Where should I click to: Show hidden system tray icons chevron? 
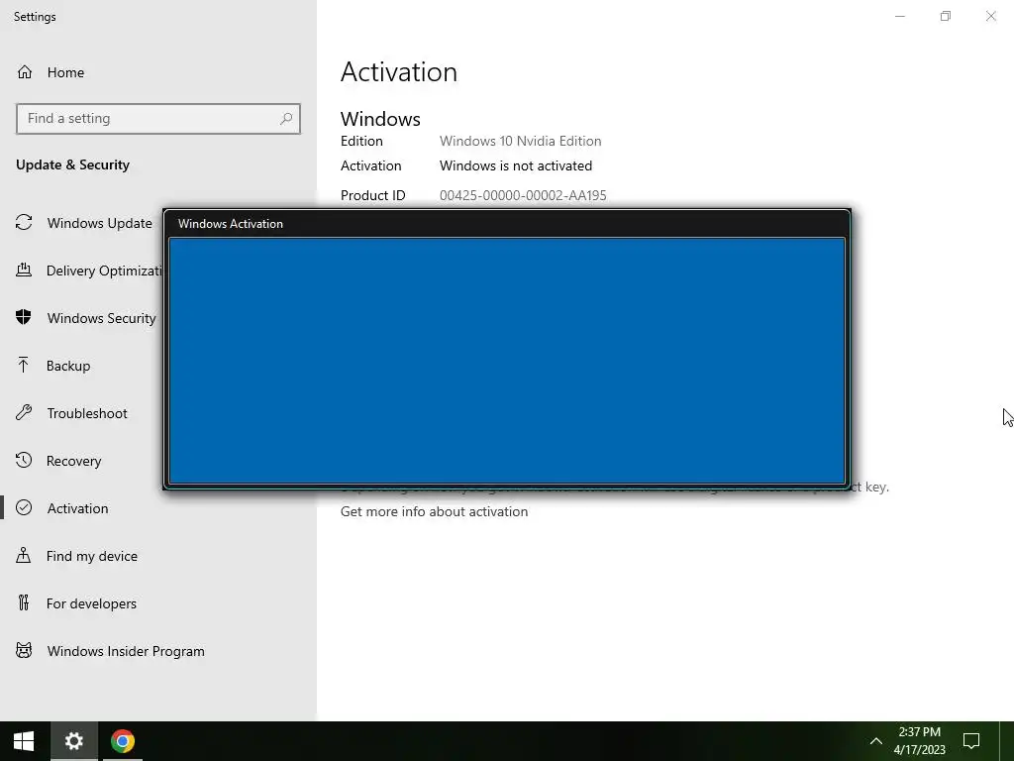coord(875,741)
